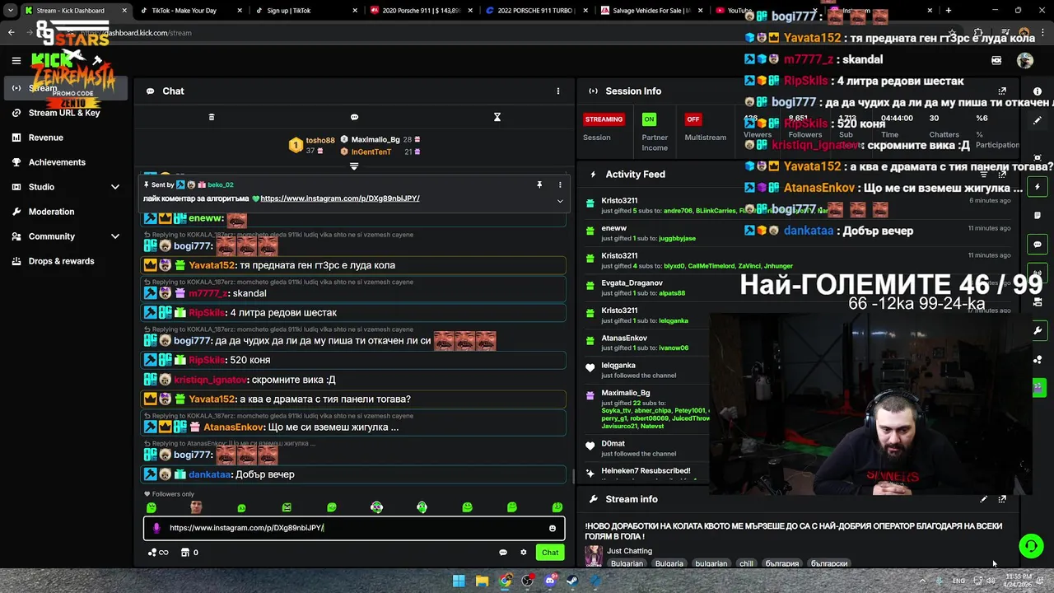This screenshot has width=1054, height=593.
Task: Pop out the Stream info panel
Action: [x=1002, y=499]
